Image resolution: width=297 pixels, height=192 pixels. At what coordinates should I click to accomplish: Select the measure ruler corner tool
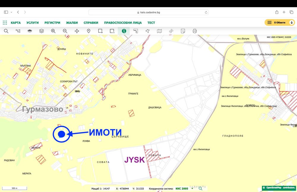point(136,31)
